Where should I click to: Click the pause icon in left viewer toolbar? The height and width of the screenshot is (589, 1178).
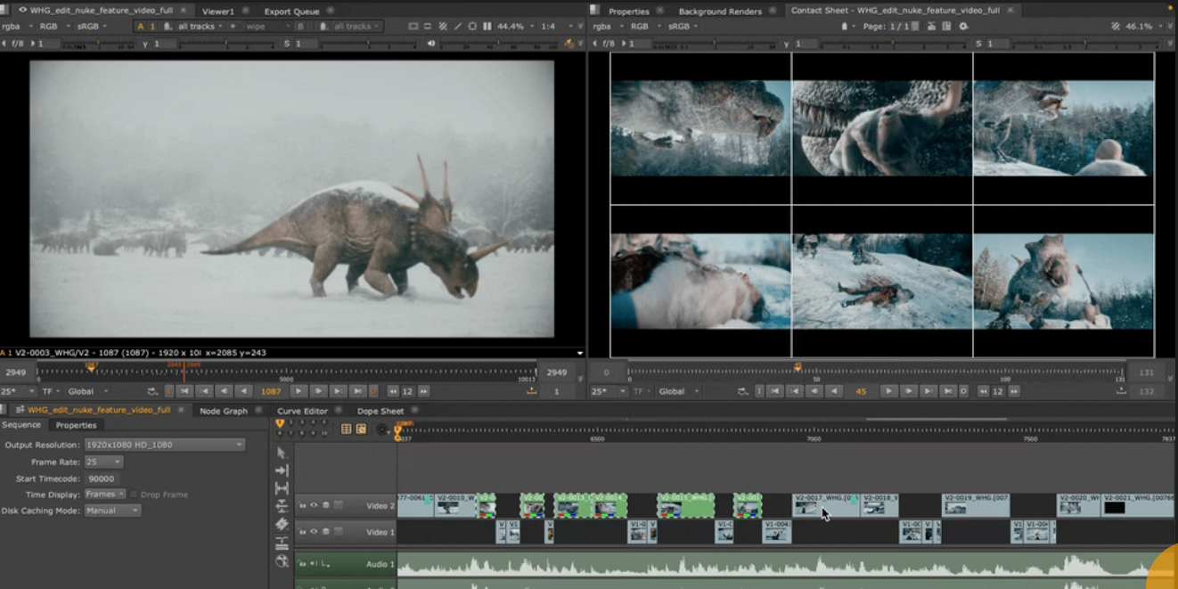[487, 27]
